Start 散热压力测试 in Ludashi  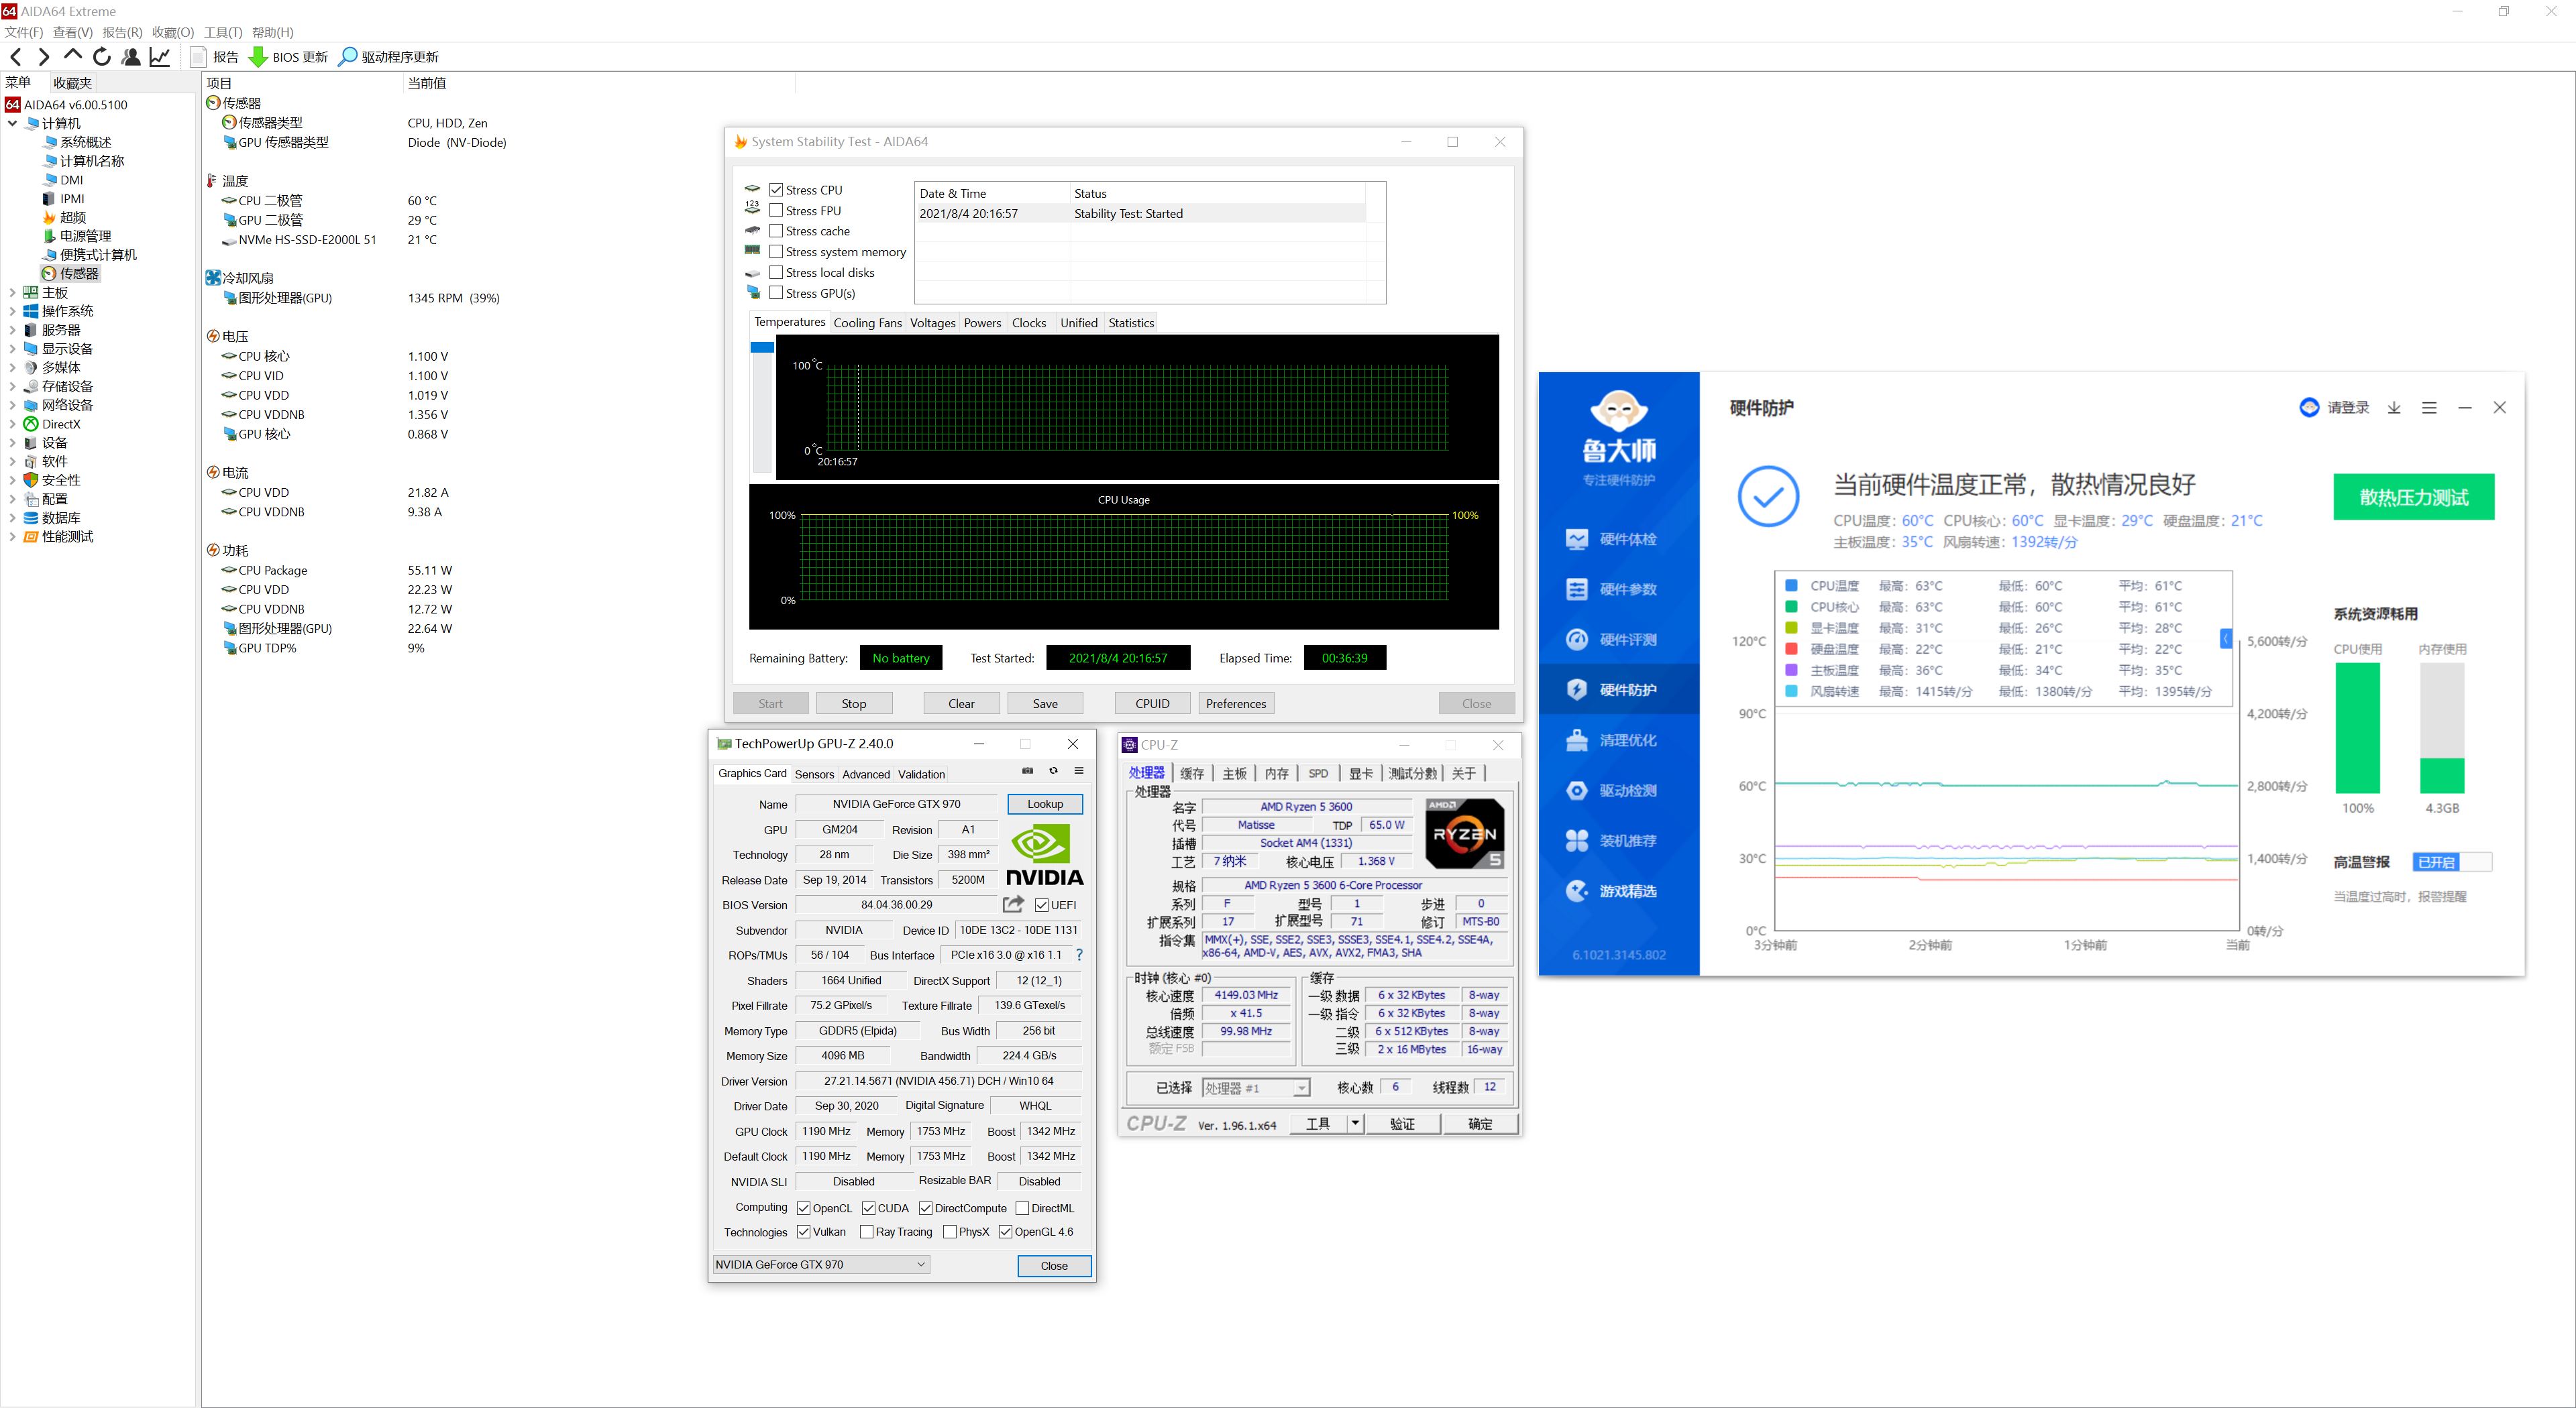pyautogui.click(x=2413, y=497)
